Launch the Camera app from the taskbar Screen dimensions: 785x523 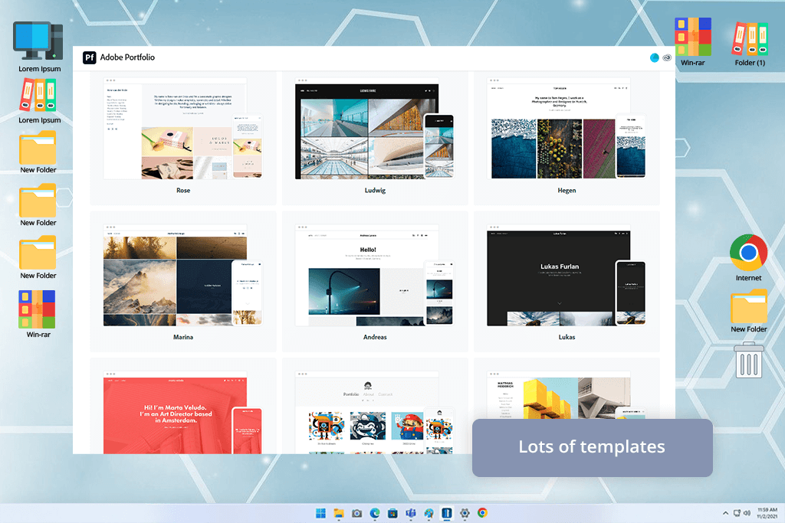pos(356,513)
